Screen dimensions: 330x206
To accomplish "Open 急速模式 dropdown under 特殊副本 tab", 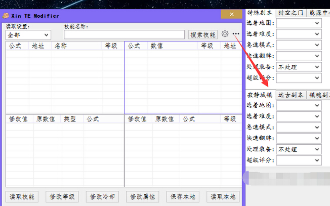I will (x=299, y=45).
